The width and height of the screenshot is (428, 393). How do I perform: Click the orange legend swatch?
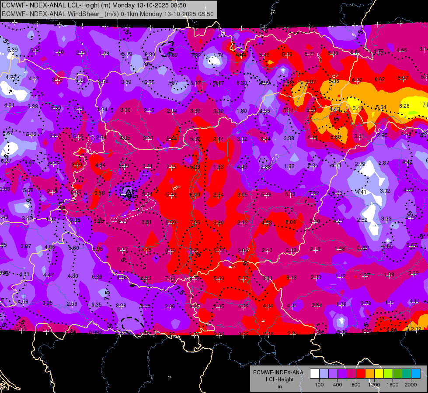click(370, 373)
